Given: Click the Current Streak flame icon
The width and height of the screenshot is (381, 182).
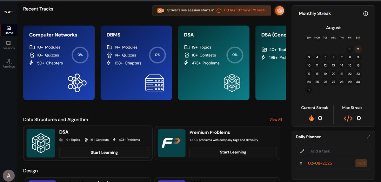Looking at the screenshot, I should [311, 118].
